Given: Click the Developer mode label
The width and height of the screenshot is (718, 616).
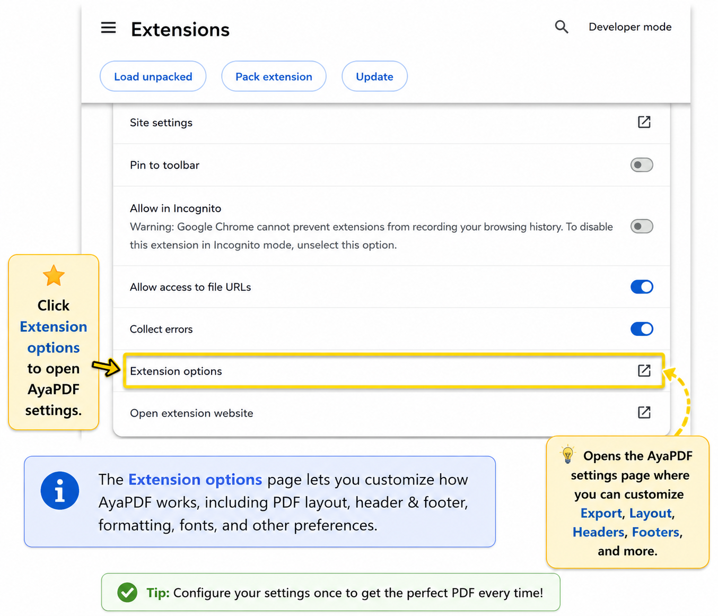Looking at the screenshot, I should click(x=630, y=27).
